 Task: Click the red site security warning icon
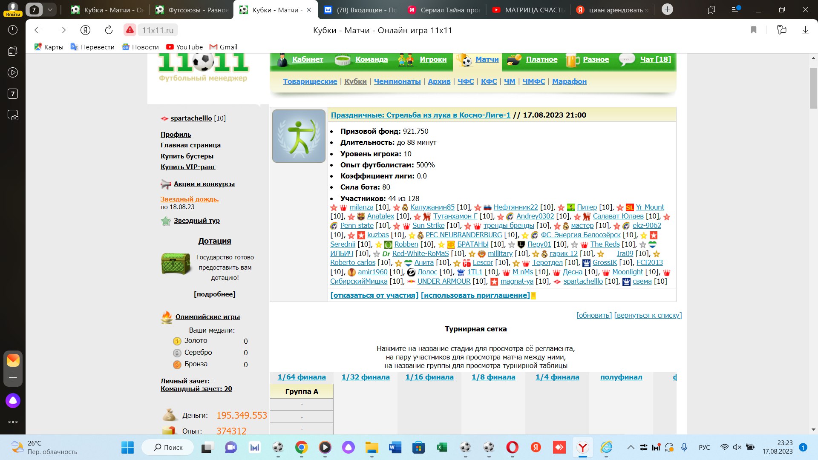130,30
